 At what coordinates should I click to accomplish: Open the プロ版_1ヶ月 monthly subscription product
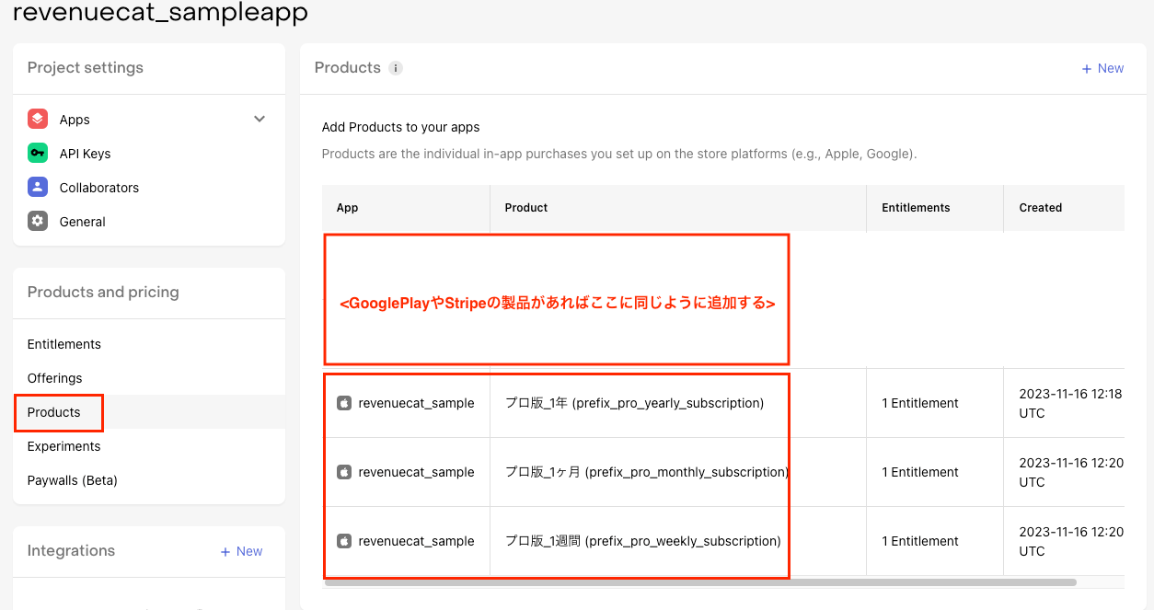647,472
